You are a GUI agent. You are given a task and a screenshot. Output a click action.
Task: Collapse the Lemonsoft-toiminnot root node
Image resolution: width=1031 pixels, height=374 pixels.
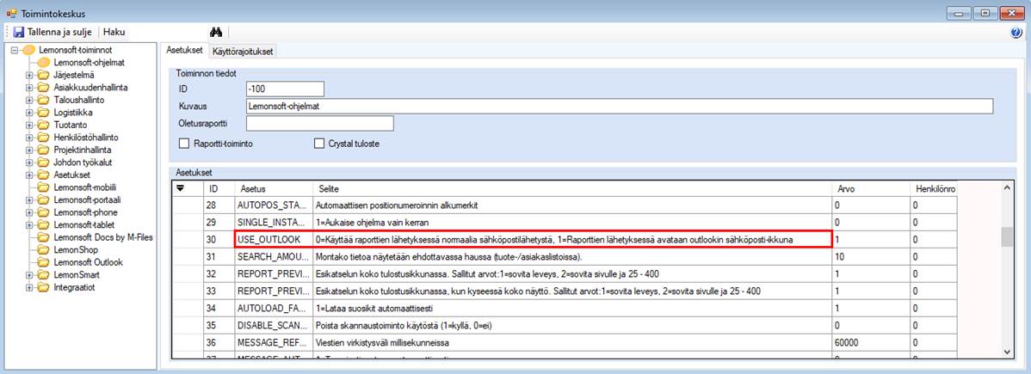[x=15, y=50]
